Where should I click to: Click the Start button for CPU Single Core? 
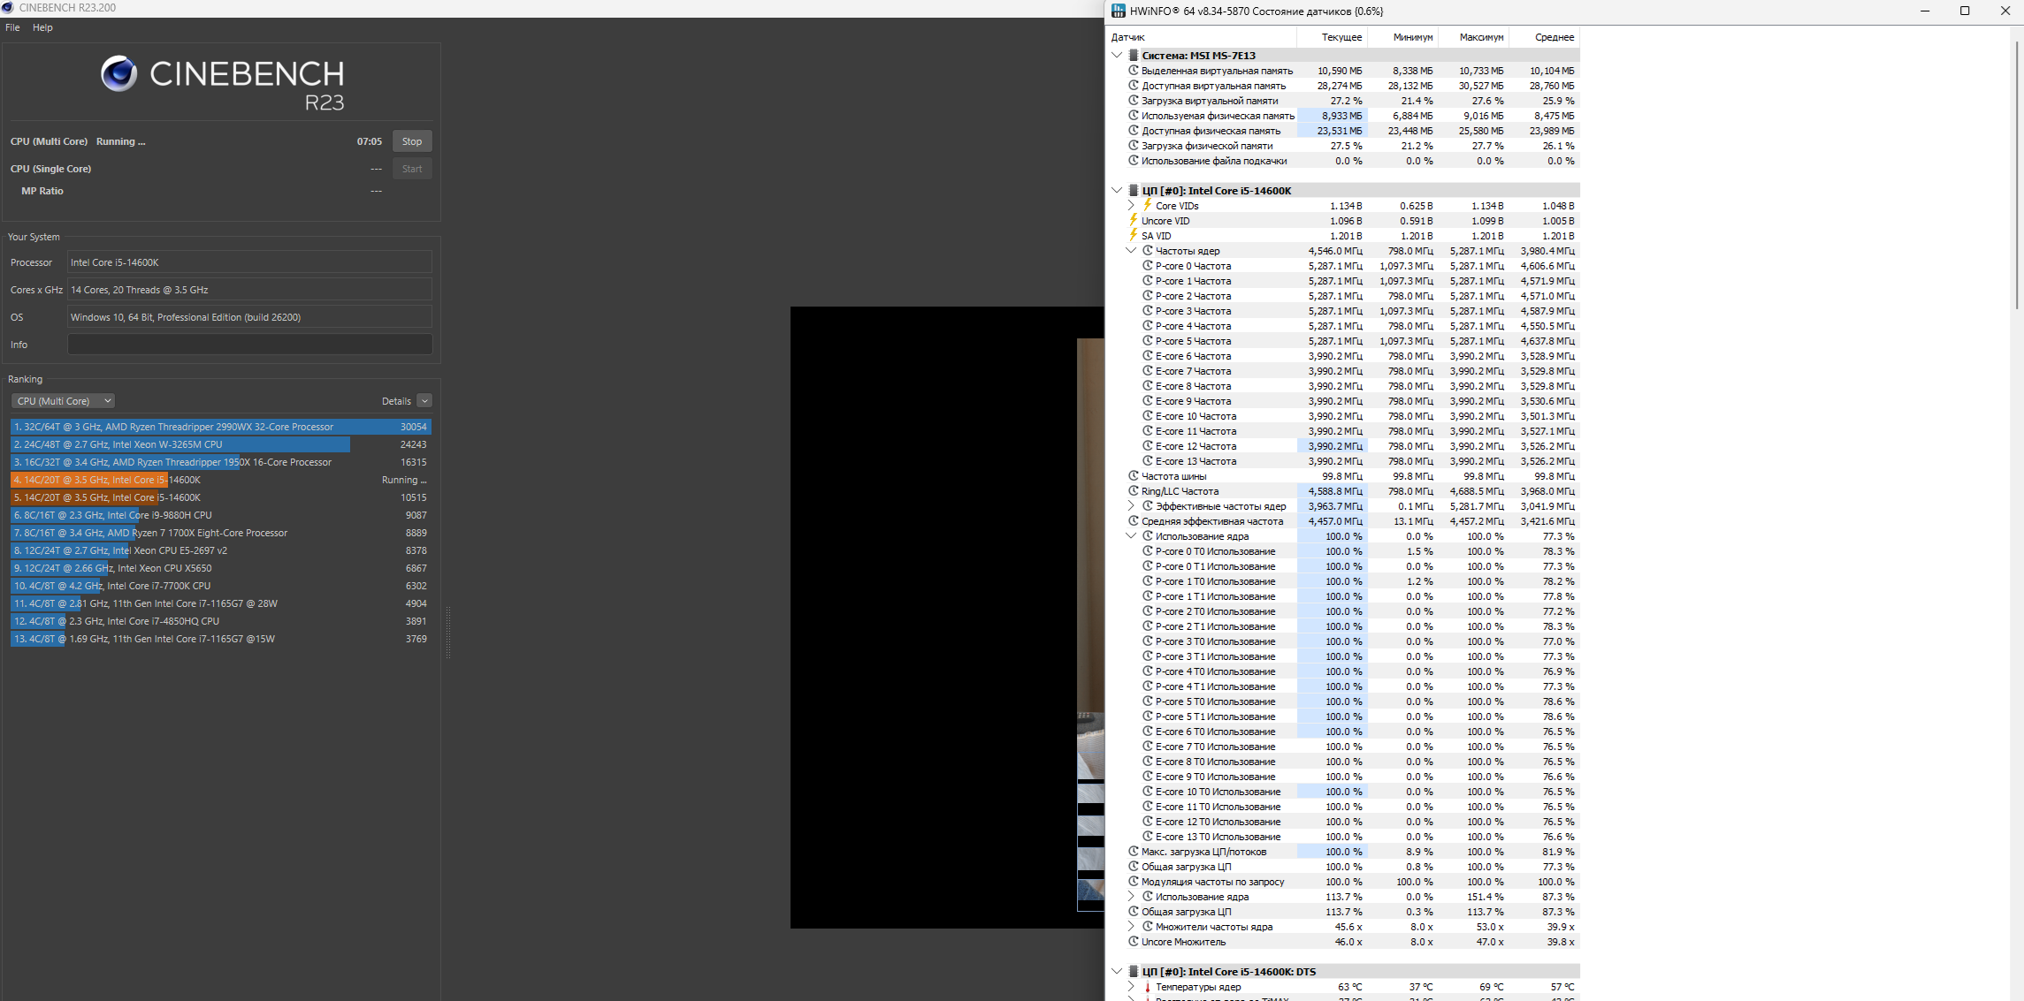point(412,169)
